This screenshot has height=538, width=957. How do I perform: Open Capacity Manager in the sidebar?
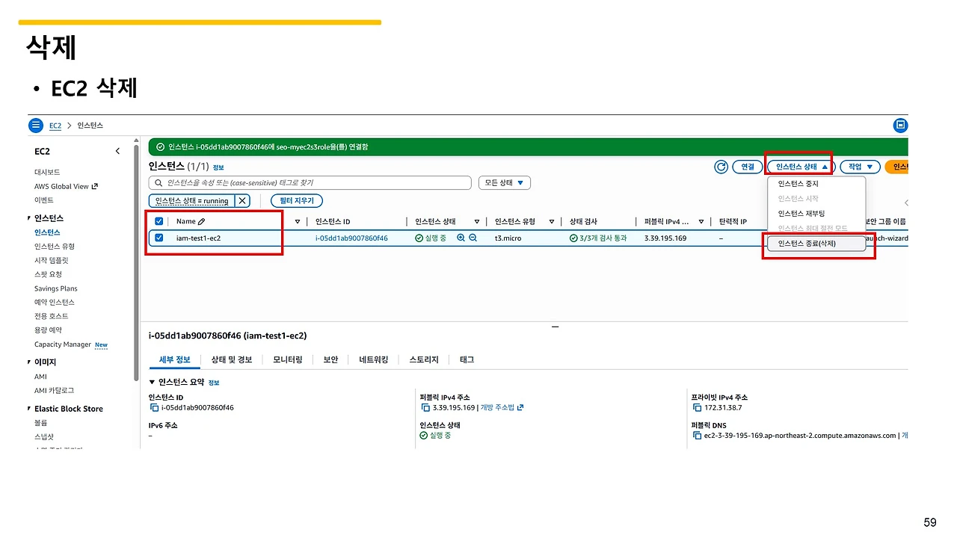click(63, 344)
